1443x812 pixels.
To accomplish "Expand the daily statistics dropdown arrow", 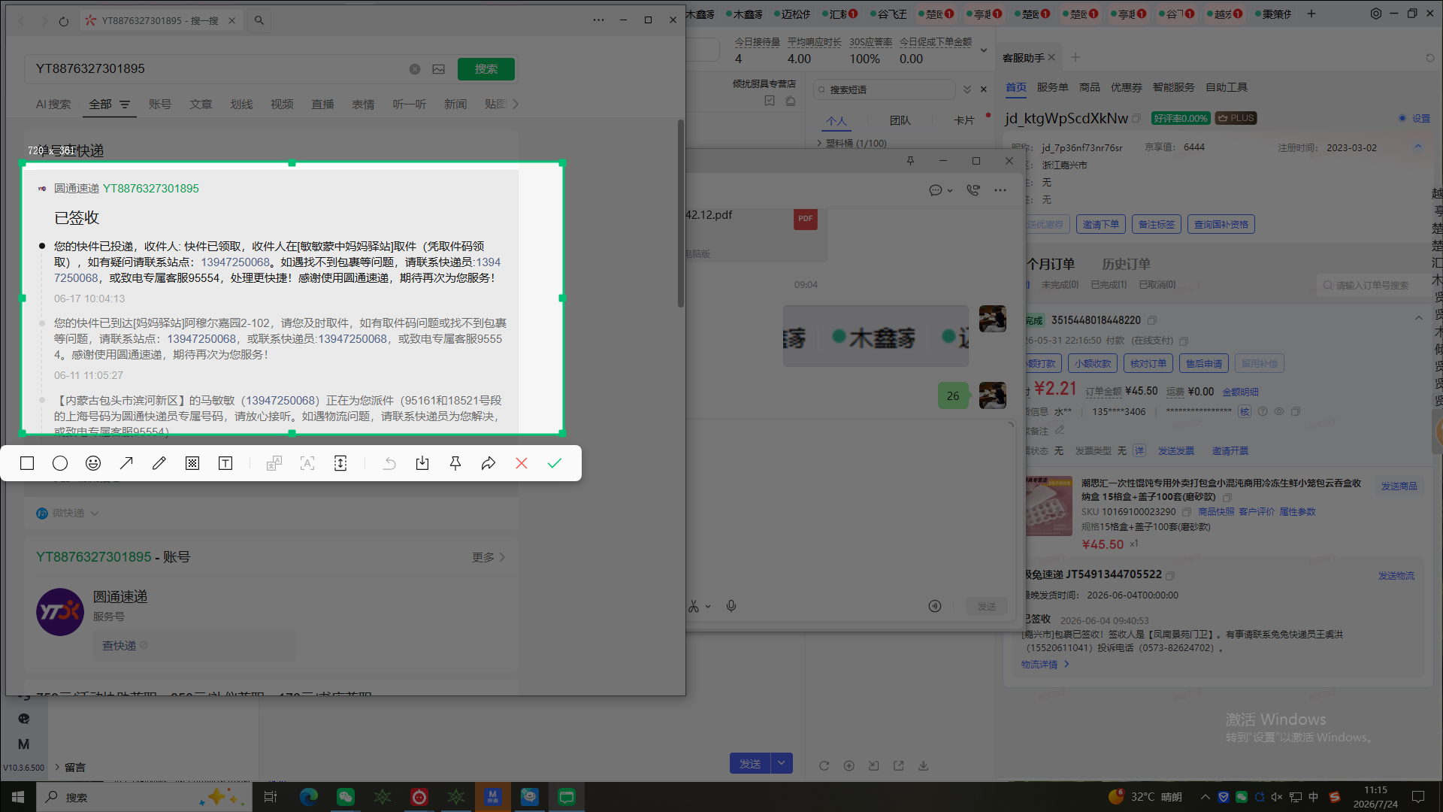I will [983, 50].
